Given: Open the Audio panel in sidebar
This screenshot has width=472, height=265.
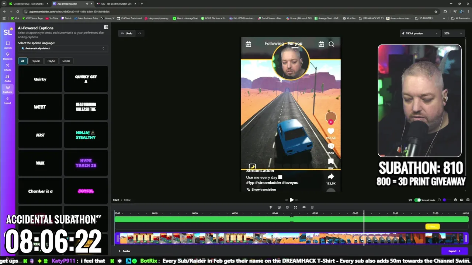Looking at the screenshot, I should 7,78.
